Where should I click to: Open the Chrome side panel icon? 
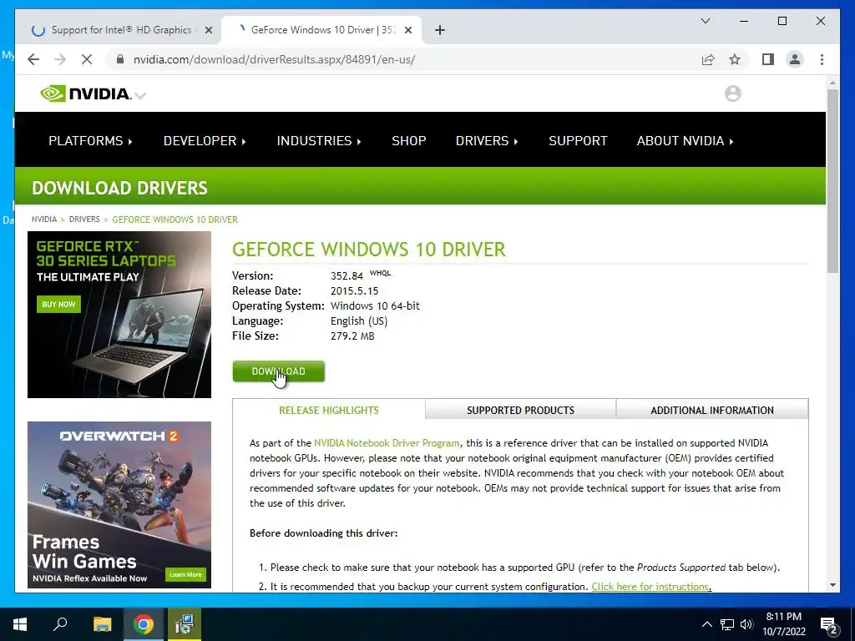point(768,59)
